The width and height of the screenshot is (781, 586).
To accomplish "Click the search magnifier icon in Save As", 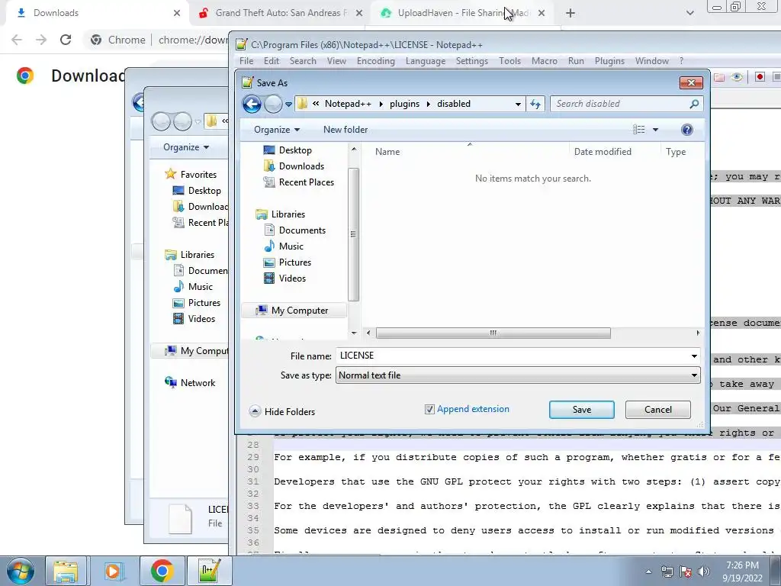I will (x=694, y=104).
